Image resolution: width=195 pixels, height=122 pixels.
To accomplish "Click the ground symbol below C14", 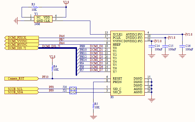I will click(x=151, y=56).
